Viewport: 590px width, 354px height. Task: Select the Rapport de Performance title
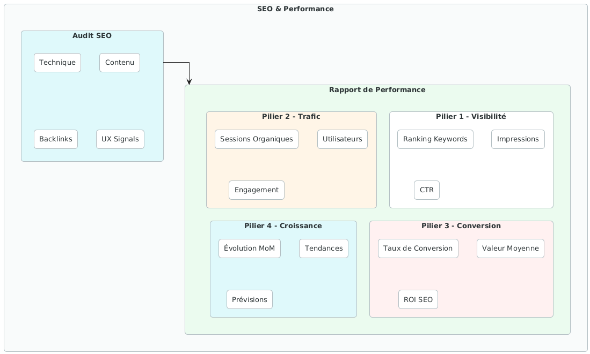377,90
